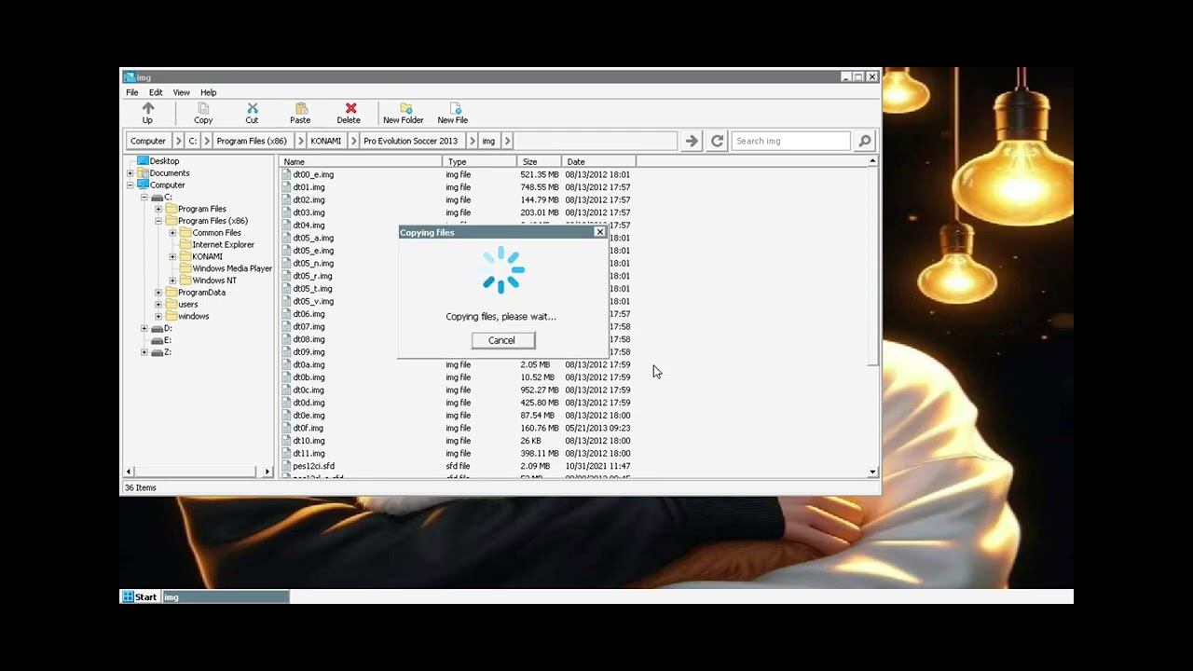The height and width of the screenshot is (671, 1193).
Task: Select the dt10.img file name
Action: [x=309, y=441]
